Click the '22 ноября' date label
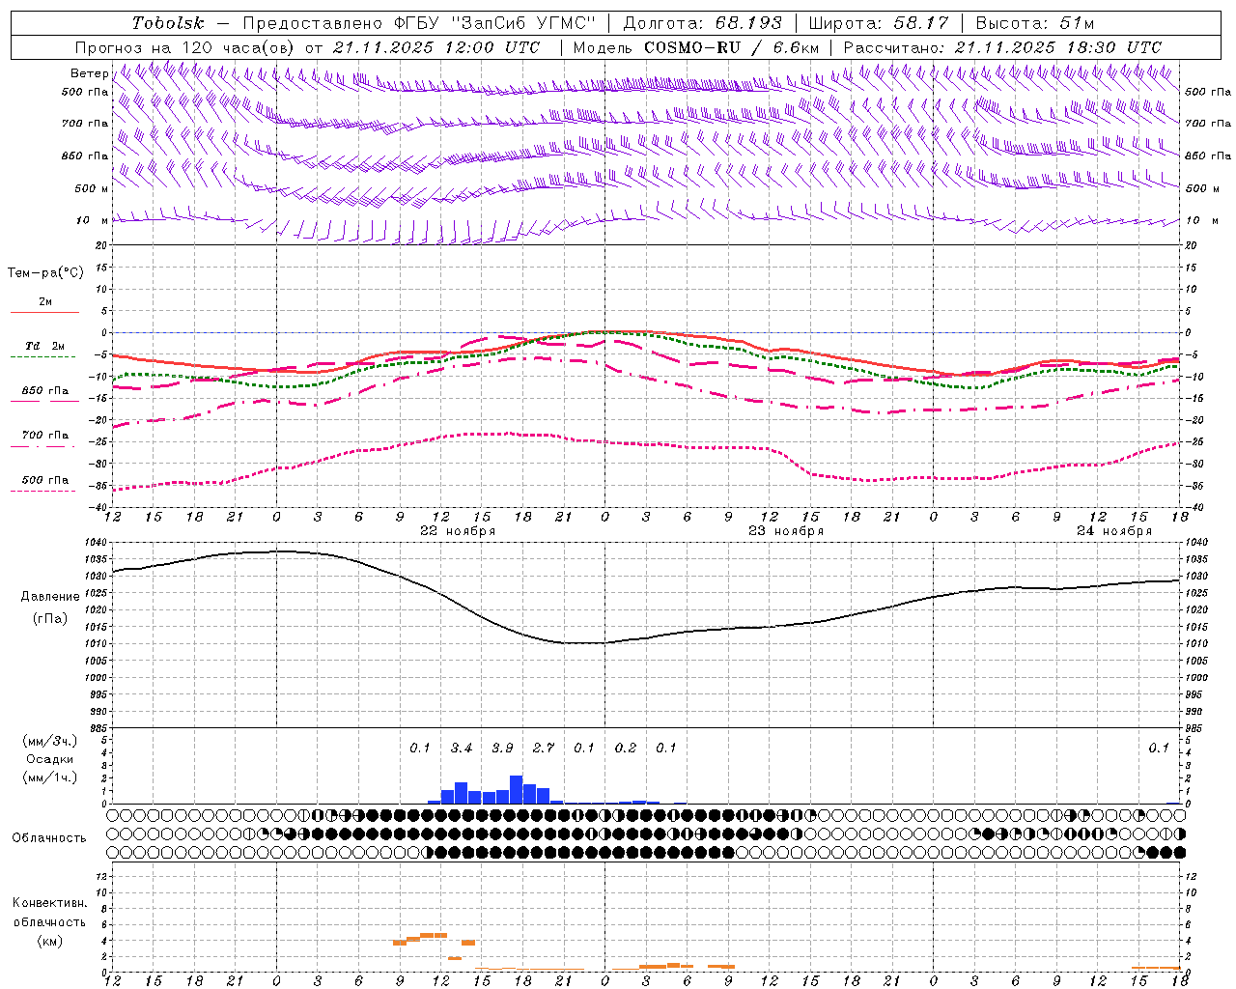The height and width of the screenshot is (989, 1236). (x=458, y=531)
